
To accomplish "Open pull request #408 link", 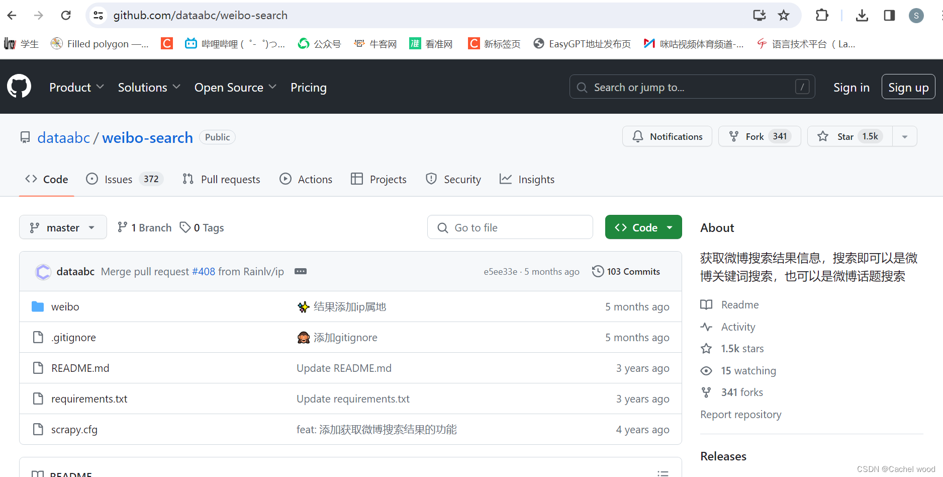I will coord(204,272).
